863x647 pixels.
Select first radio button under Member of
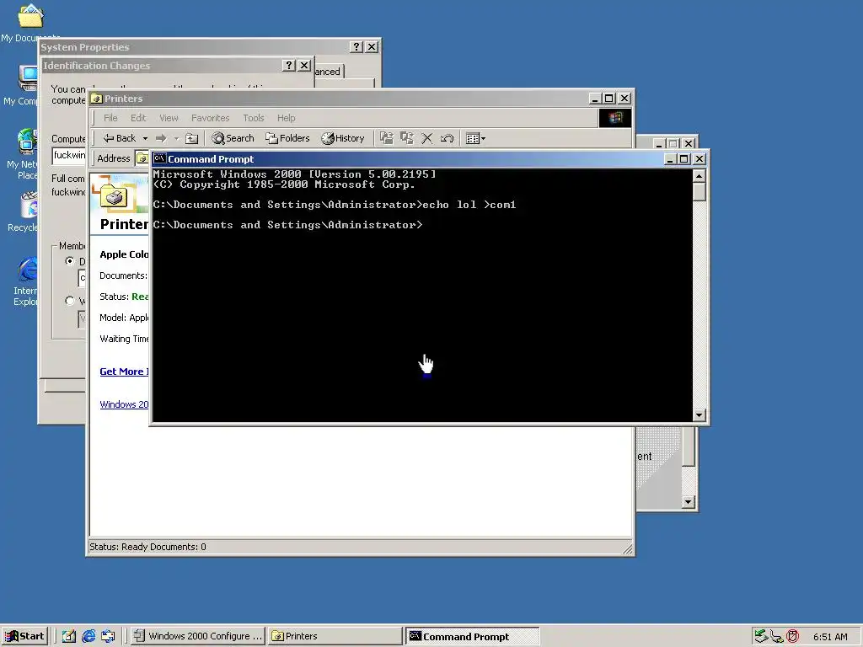point(70,261)
